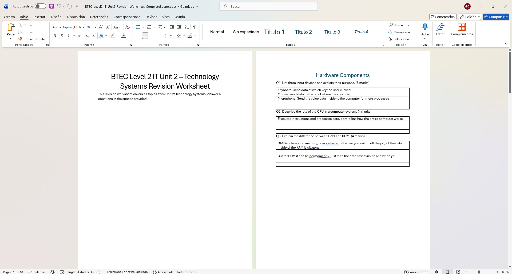Click the shading paint bucket icon

click(179, 35)
